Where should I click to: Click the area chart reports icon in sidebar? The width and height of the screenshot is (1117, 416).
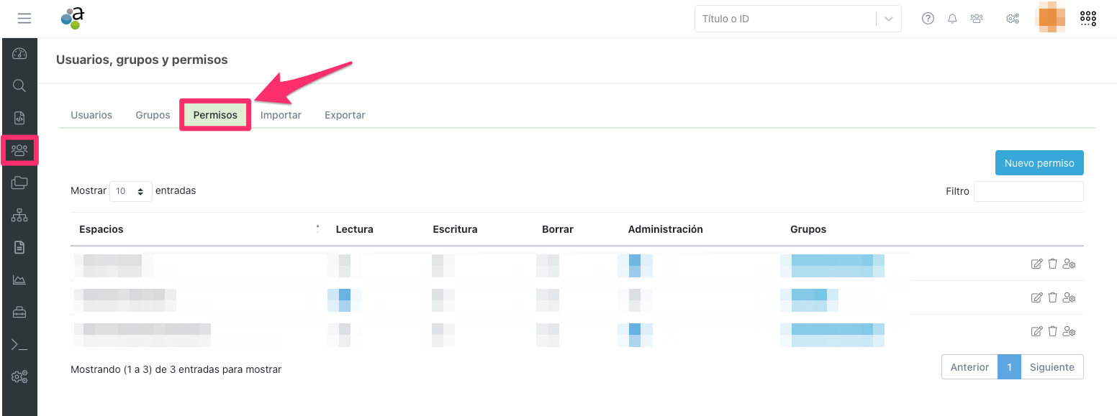point(19,279)
